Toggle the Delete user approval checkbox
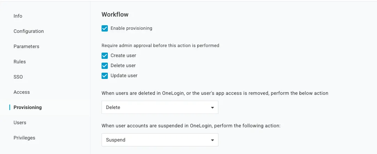 click(105, 66)
